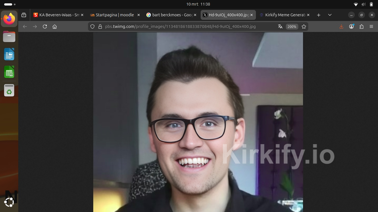This screenshot has width=378, height=212.
Task: Show site security lock information
Action: (x=100, y=26)
